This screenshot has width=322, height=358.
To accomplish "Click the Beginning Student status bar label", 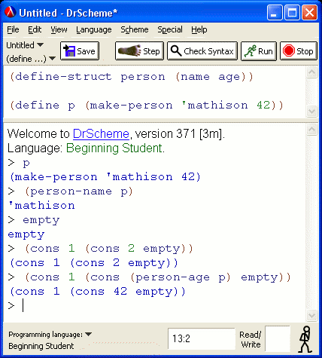I will pos(41,346).
